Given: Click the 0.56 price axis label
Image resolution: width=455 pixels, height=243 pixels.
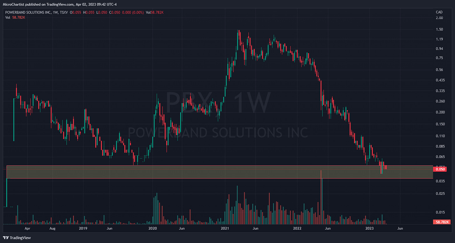Looking at the screenshot, I should coord(439,70).
